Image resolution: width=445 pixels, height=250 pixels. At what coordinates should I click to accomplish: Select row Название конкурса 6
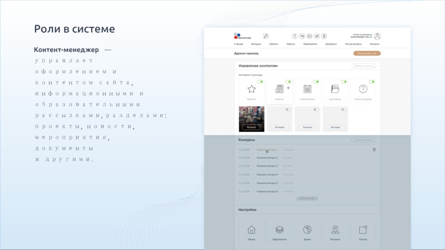coord(308,192)
